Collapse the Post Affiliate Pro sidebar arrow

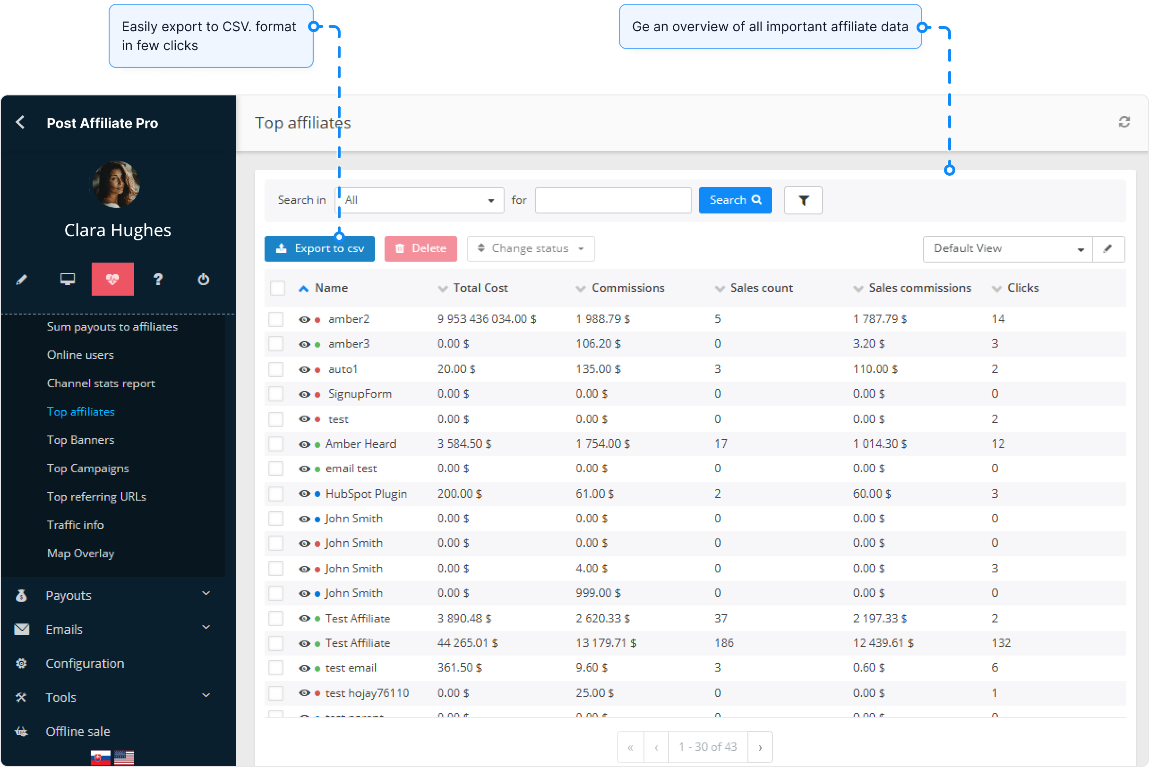pyautogui.click(x=21, y=123)
